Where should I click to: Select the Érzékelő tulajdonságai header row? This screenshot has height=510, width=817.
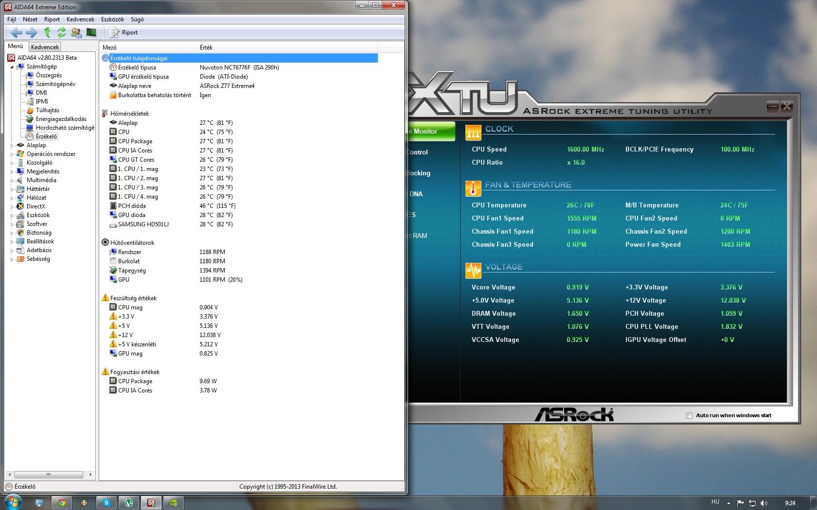point(239,58)
